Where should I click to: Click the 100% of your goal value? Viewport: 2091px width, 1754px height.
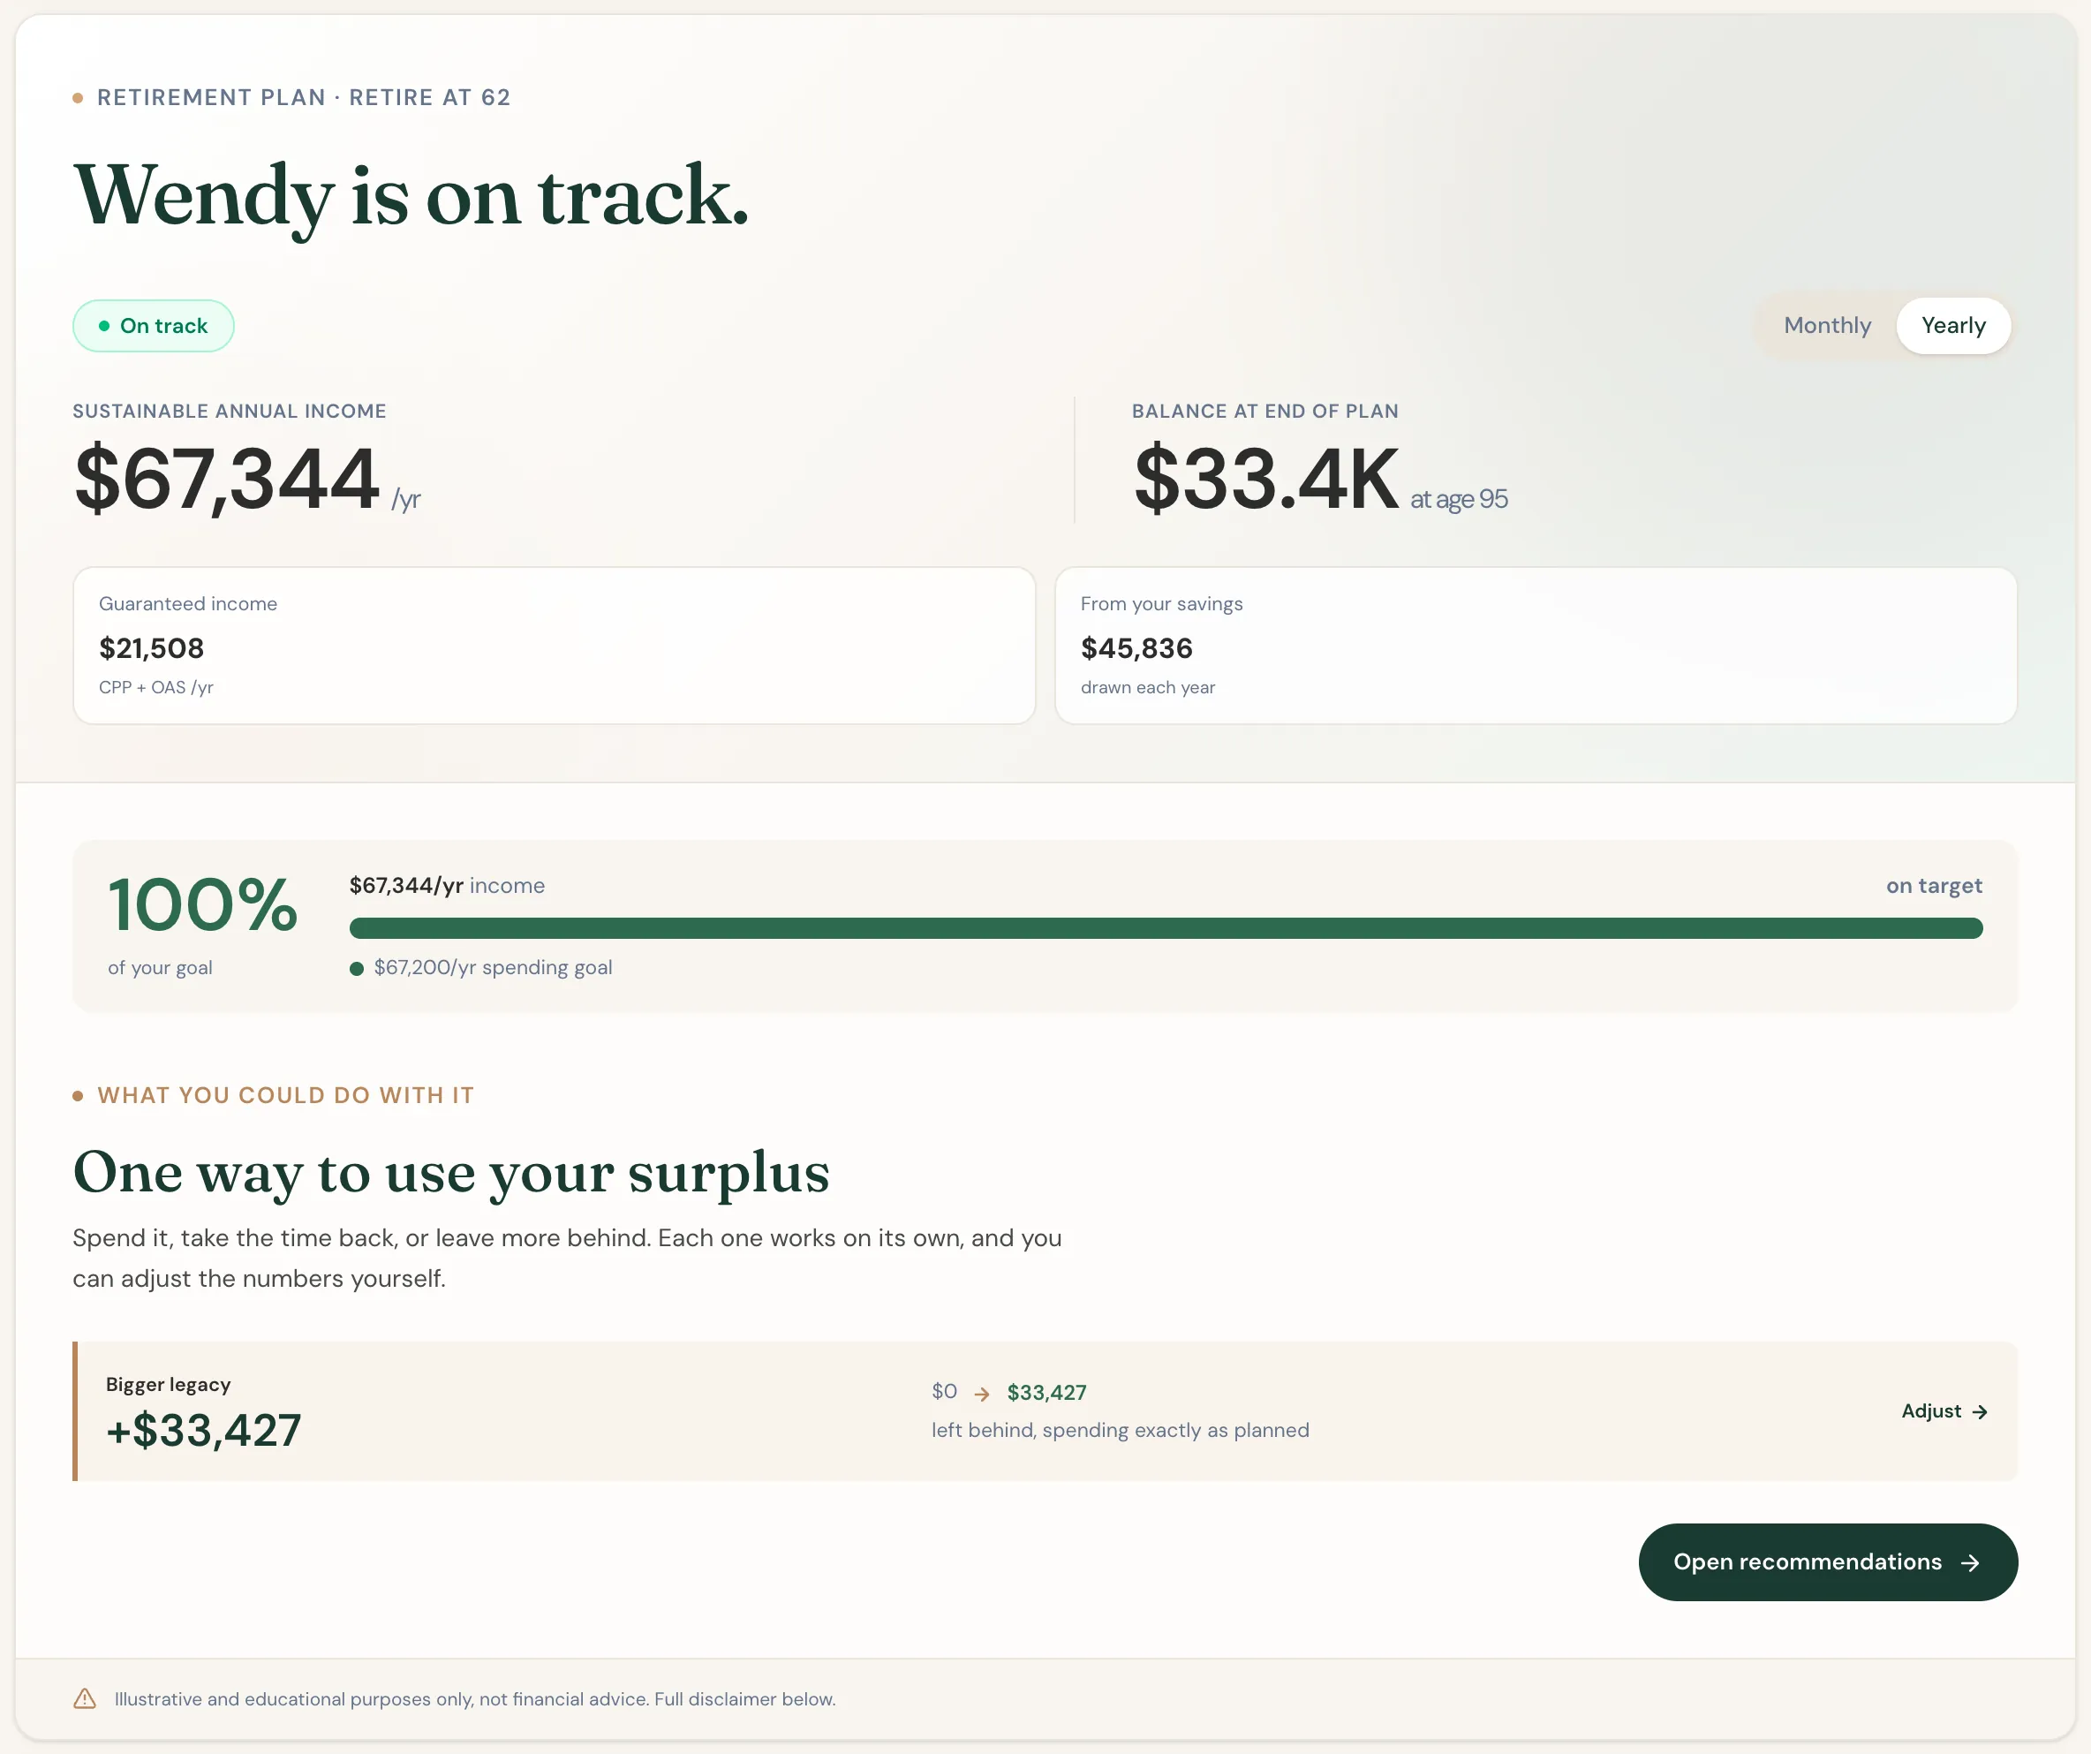[202, 904]
